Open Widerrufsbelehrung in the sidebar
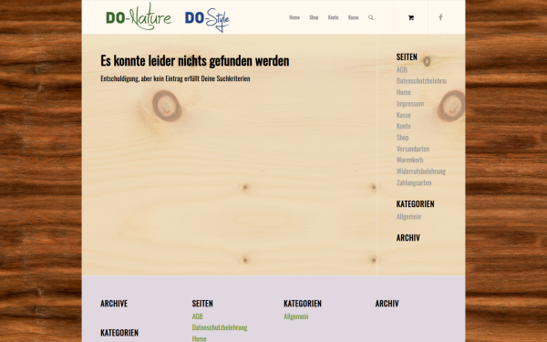Screen dimensions: 547x342 [x=421, y=171]
